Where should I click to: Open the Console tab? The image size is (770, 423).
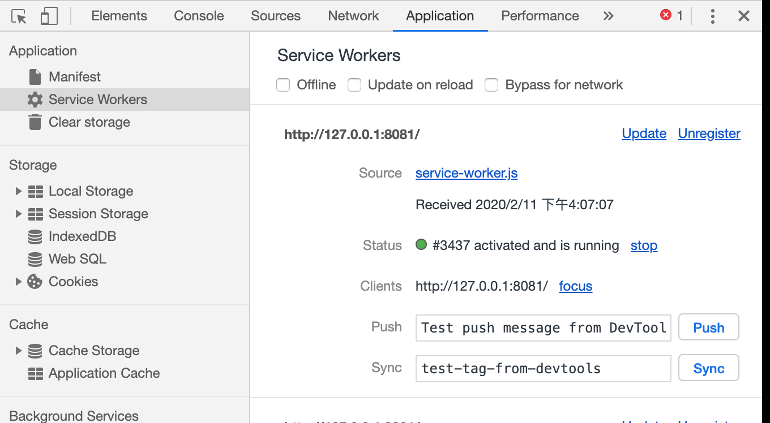pyautogui.click(x=199, y=16)
